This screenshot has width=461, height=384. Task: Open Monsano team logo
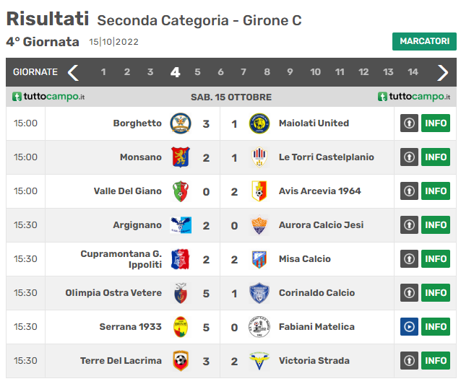[x=181, y=157]
